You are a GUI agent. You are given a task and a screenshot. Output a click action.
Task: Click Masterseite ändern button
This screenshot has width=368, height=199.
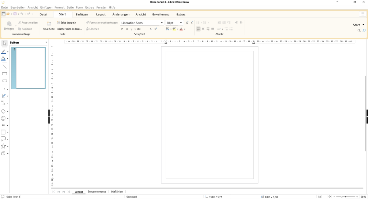coord(69,29)
